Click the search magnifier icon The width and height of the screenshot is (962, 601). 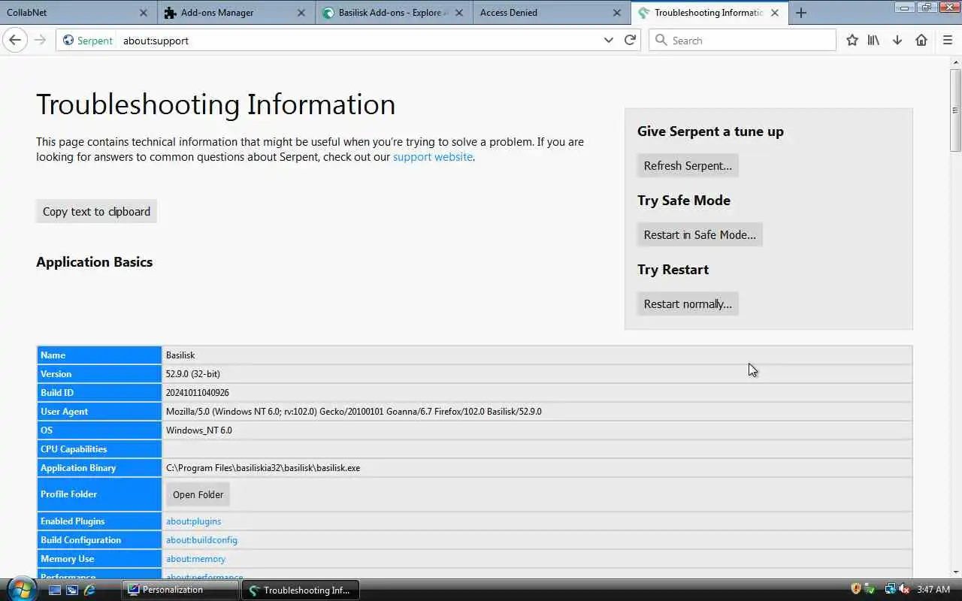pos(661,40)
